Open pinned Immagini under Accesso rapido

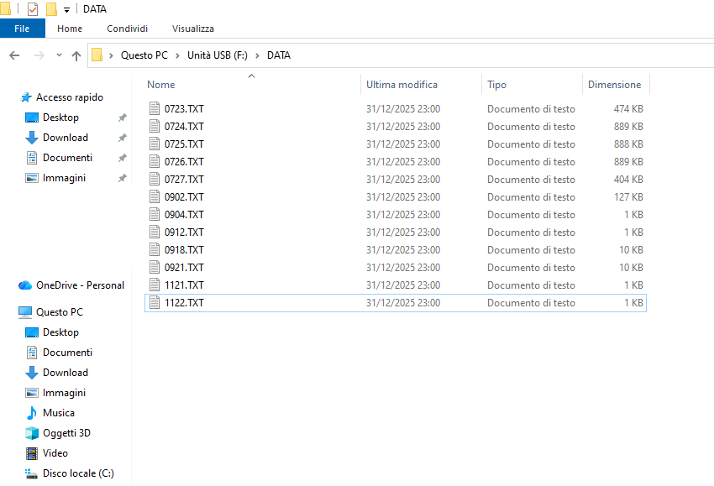tap(64, 178)
